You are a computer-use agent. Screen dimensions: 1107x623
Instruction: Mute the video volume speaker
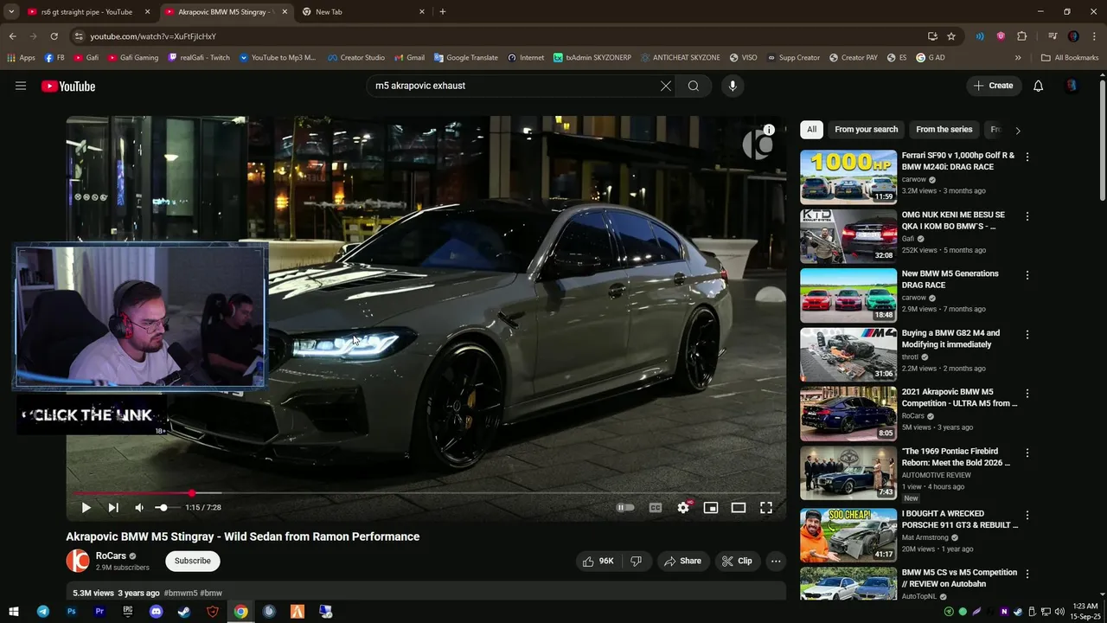139,508
